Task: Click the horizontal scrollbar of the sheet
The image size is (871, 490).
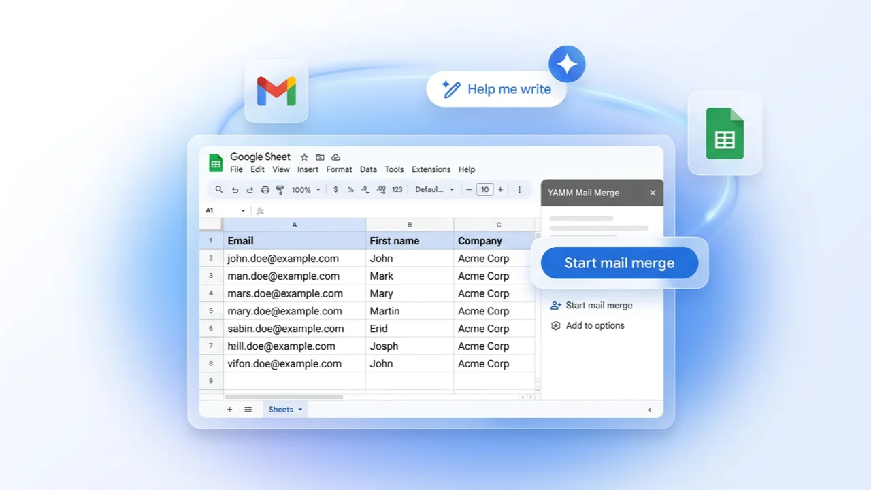Action: pos(284,397)
